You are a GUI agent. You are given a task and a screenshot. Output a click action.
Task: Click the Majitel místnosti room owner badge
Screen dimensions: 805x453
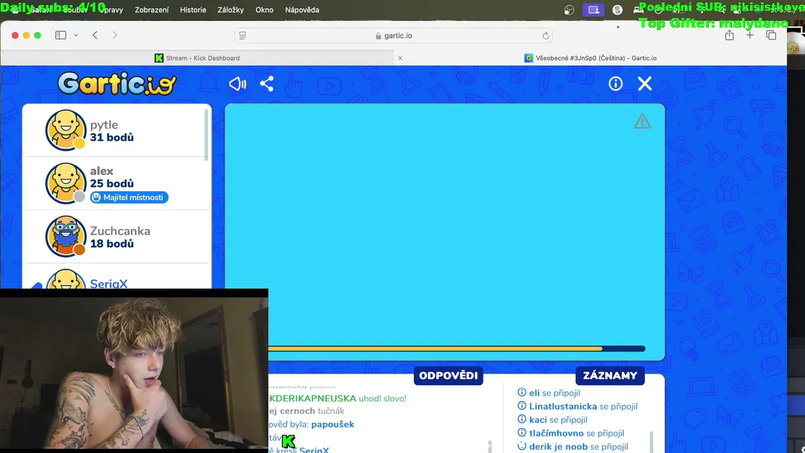point(129,197)
